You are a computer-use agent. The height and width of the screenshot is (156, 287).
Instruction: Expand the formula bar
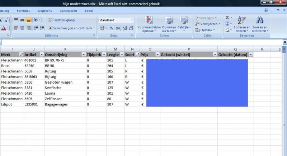pyautogui.click(x=285, y=42)
